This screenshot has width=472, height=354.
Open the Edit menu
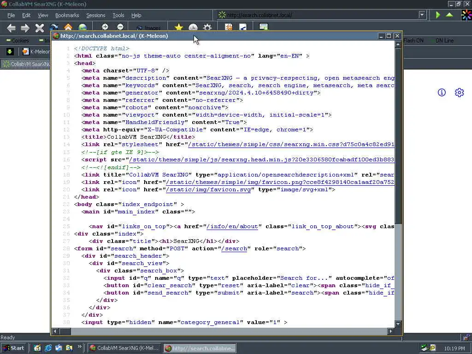(x=26, y=15)
